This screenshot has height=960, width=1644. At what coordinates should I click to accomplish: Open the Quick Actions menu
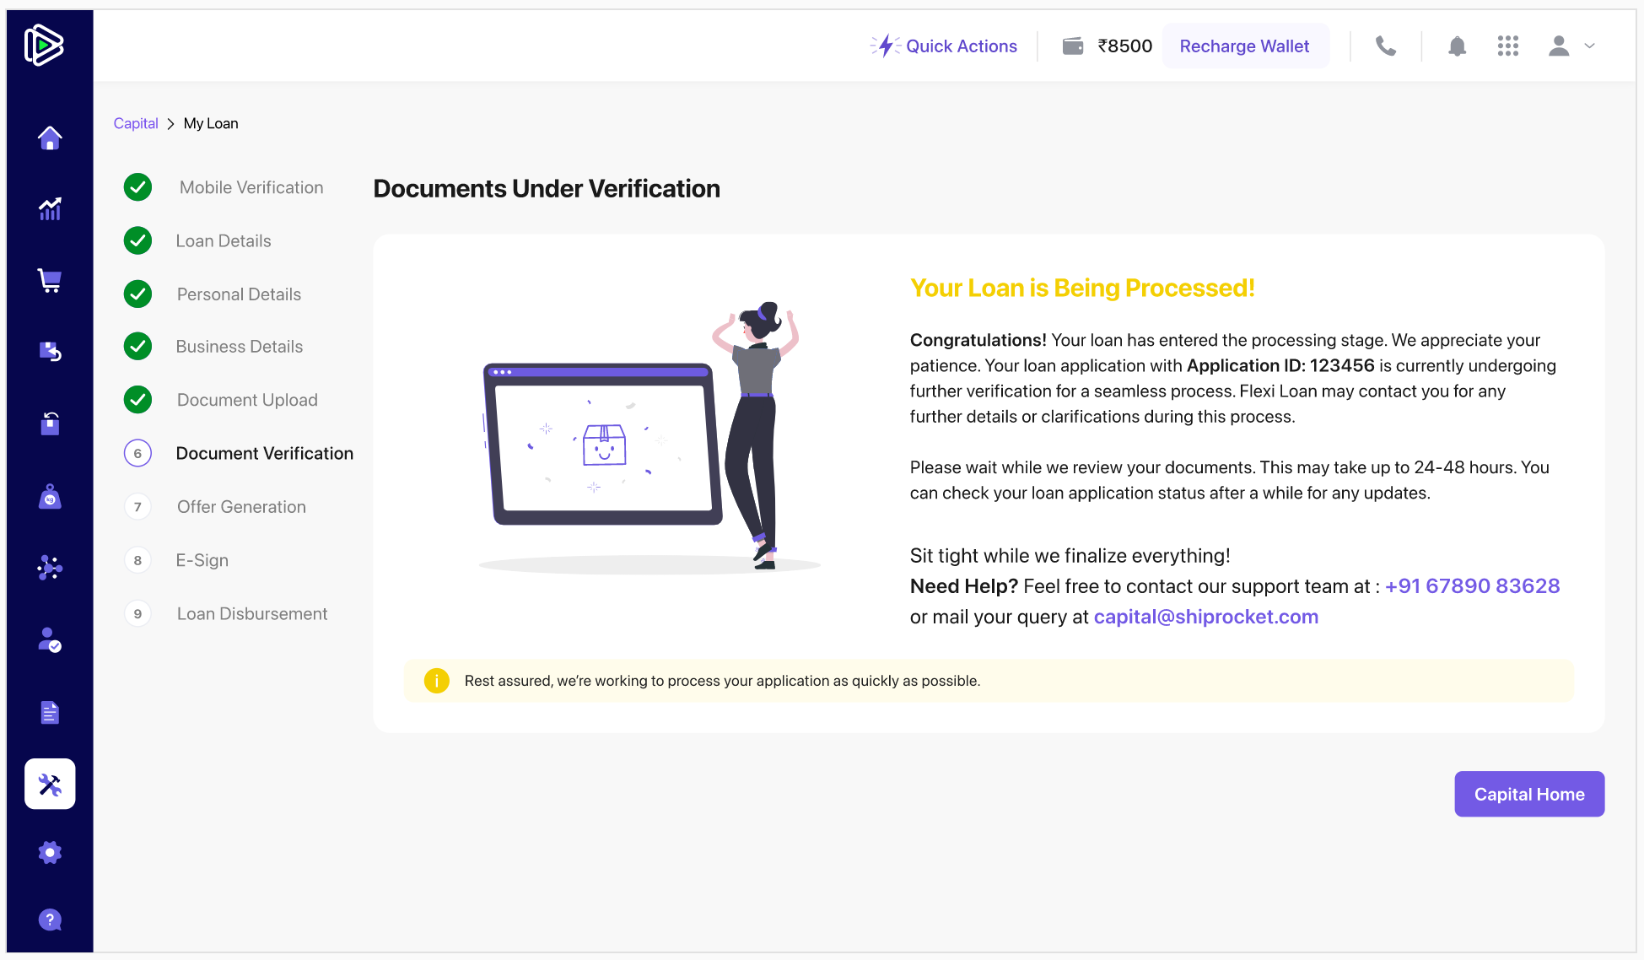945,46
